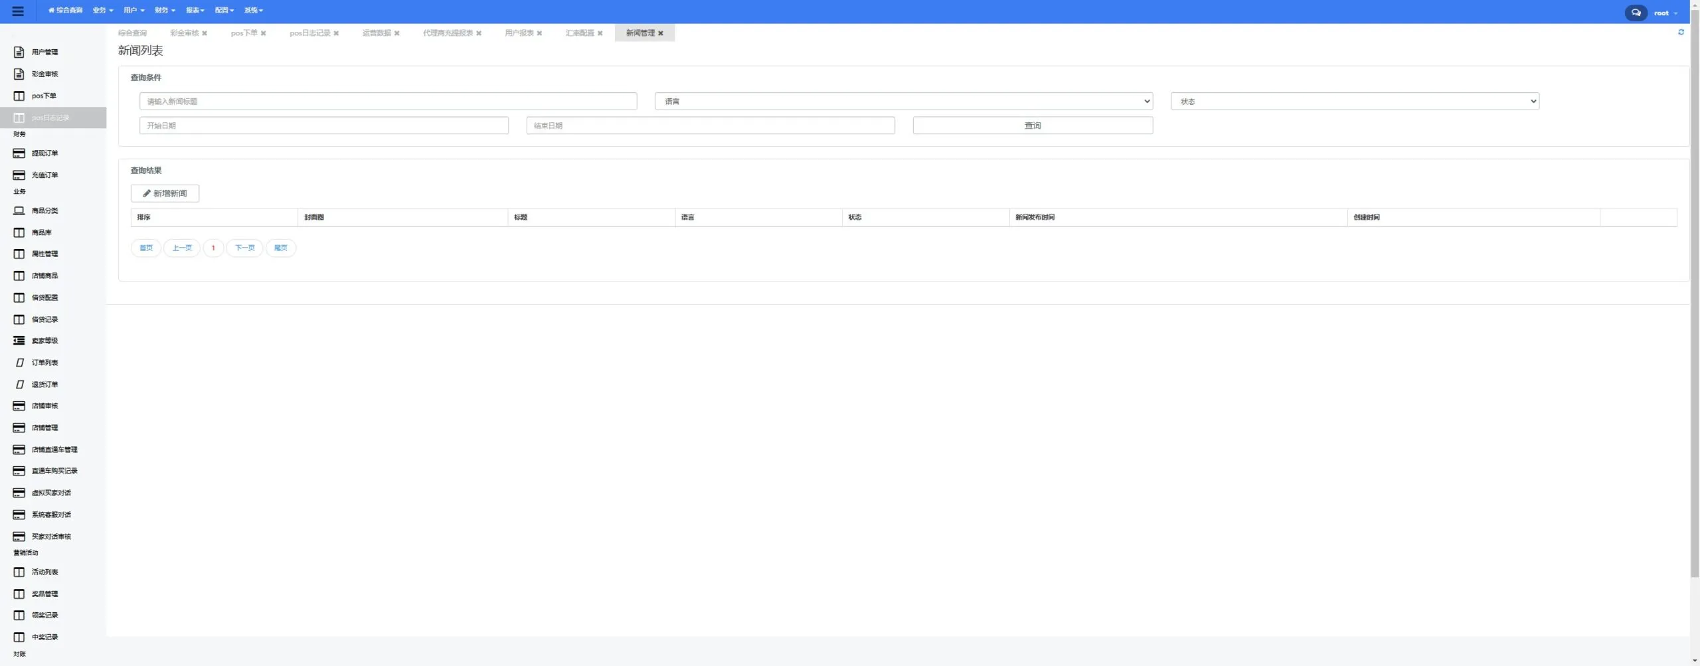Switch to the 运营数据 tab
Viewport: 1700px width, 666px height.
tap(377, 33)
